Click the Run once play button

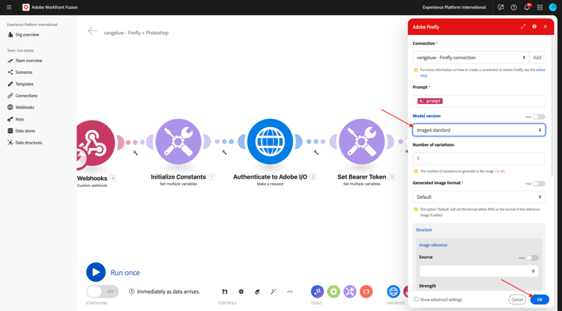[x=96, y=272]
